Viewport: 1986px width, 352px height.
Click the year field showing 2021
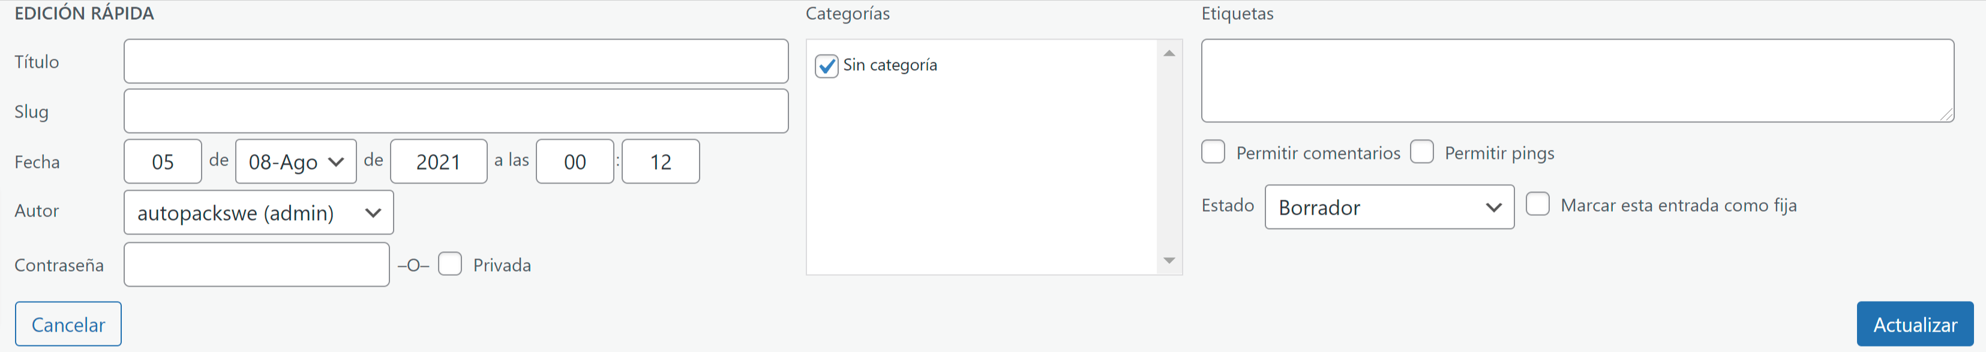click(439, 161)
